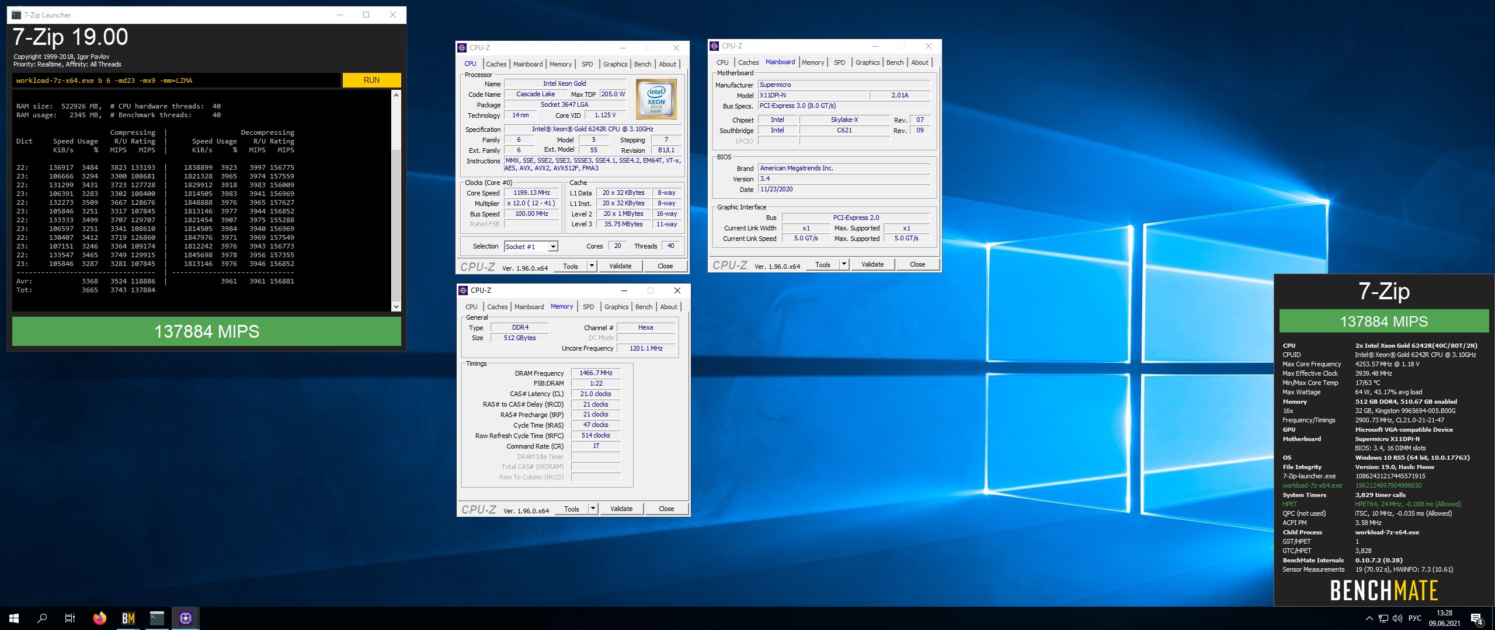Click motherboard model X11DPi-N field
1495x630 pixels.
tap(812, 95)
